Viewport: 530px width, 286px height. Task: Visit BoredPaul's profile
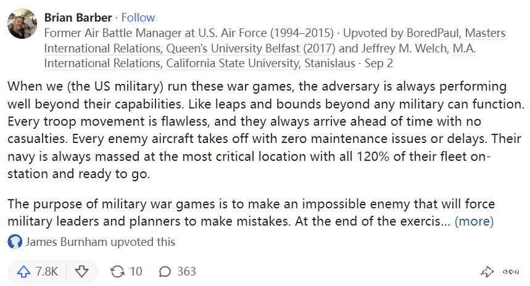pos(434,33)
